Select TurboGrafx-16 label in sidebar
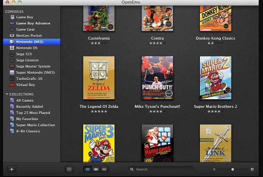The image size is (263, 177). [29, 79]
